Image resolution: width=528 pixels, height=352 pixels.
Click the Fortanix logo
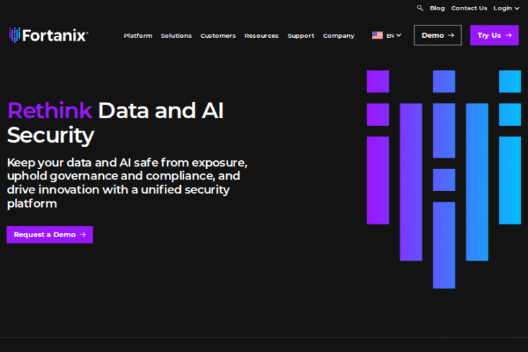[48, 35]
